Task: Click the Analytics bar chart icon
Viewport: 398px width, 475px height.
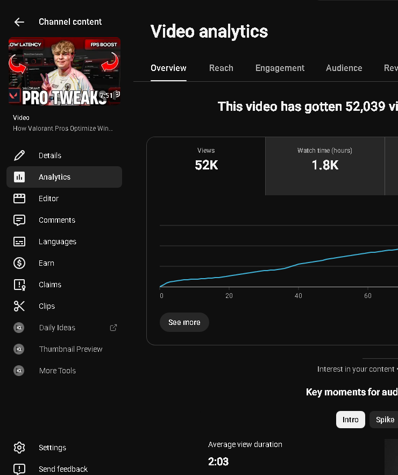Action: [19, 177]
